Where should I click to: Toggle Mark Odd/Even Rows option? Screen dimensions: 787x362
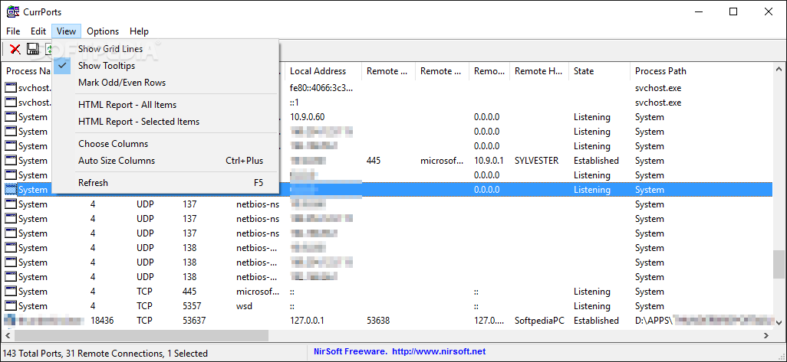click(165, 83)
